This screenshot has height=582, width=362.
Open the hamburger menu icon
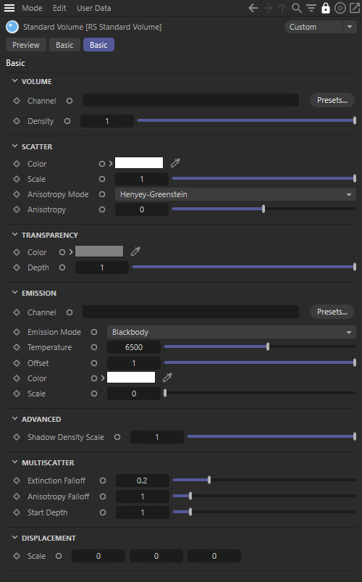click(9, 8)
